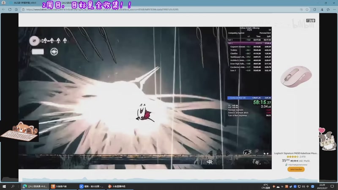This screenshot has height=190, width=338.
Task: Open the Windows notification center
Action: pyautogui.click(x=332, y=186)
